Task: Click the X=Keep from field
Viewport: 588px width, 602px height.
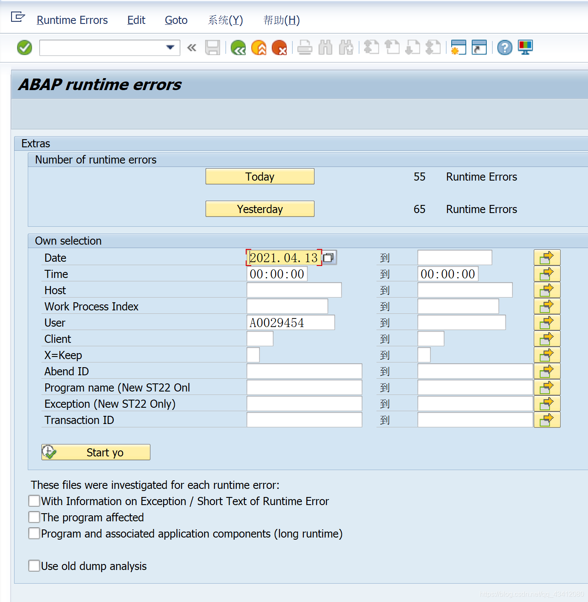Action: click(x=253, y=355)
